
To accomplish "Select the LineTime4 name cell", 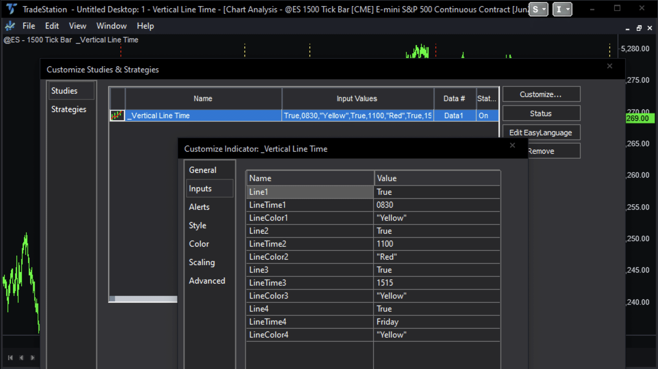I will click(310, 322).
